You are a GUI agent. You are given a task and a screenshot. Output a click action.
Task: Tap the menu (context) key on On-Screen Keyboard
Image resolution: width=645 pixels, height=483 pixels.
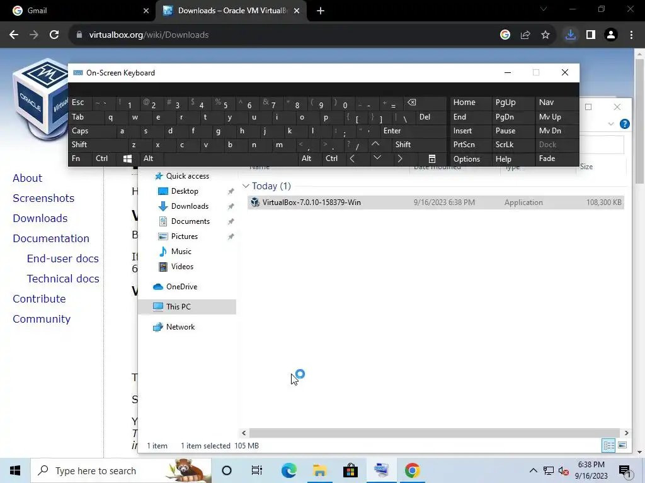pos(432,158)
